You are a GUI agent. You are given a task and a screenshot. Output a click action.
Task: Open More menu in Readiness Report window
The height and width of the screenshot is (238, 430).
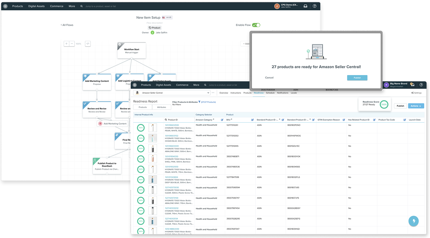[196, 85]
